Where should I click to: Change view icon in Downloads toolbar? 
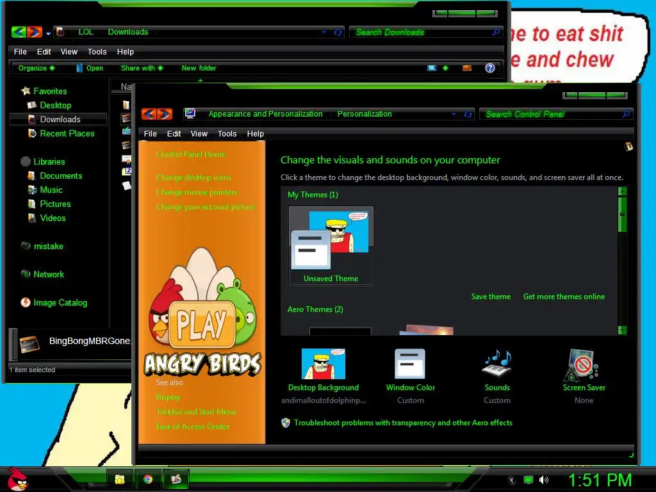pyautogui.click(x=432, y=68)
